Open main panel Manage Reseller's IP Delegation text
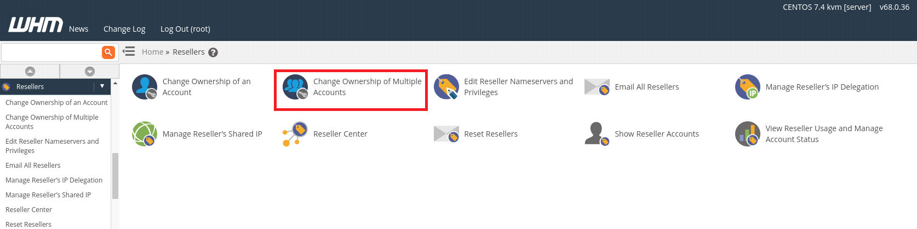Screen dimensions: 917x229 (822, 87)
